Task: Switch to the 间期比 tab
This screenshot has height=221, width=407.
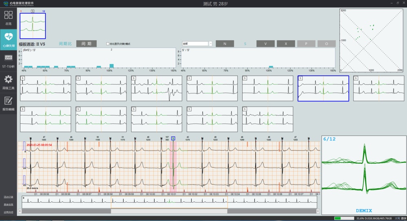Action: click(x=65, y=44)
